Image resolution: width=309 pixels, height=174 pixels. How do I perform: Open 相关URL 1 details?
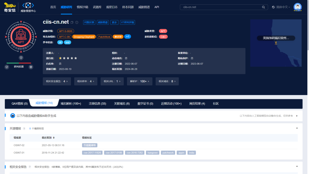[x=112, y=81]
